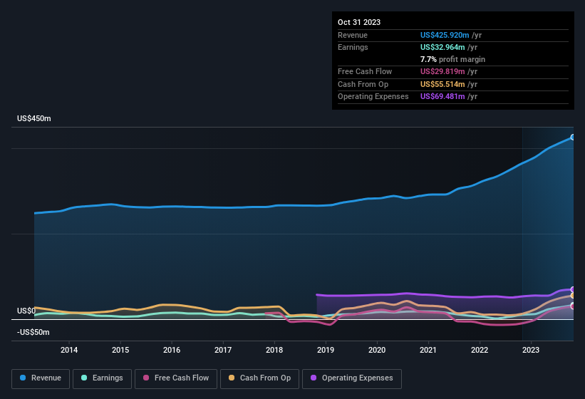Select the 2017 tick on the time axis
Viewport: 585px width, 399px height.
223,350
